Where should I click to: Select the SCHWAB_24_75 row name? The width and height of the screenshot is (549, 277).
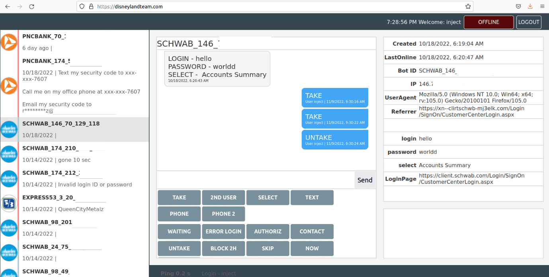46,247
